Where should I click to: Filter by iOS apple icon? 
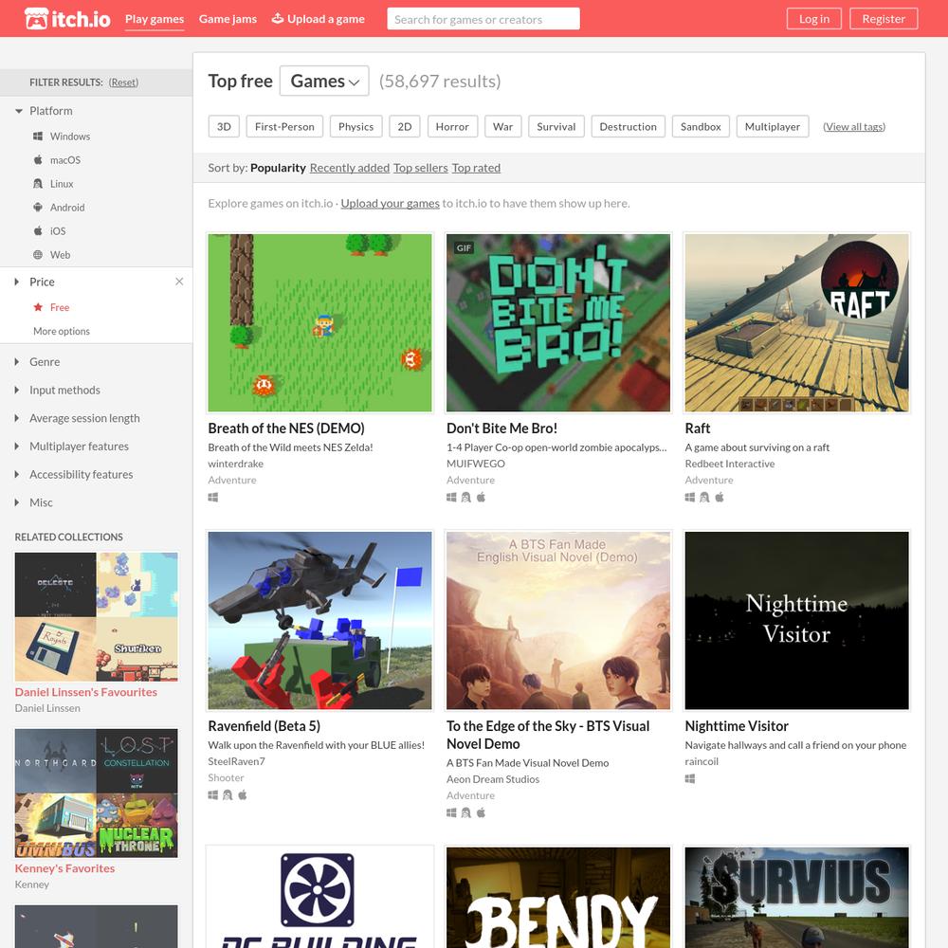(38, 230)
